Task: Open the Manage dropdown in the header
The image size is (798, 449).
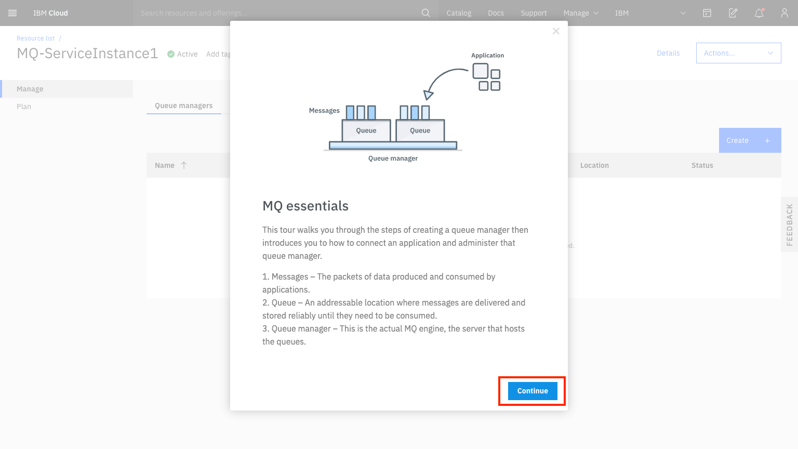Action: tap(580, 12)
